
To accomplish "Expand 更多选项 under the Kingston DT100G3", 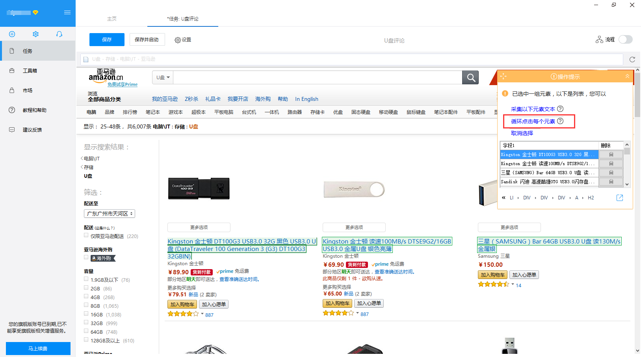I will 199,227.
